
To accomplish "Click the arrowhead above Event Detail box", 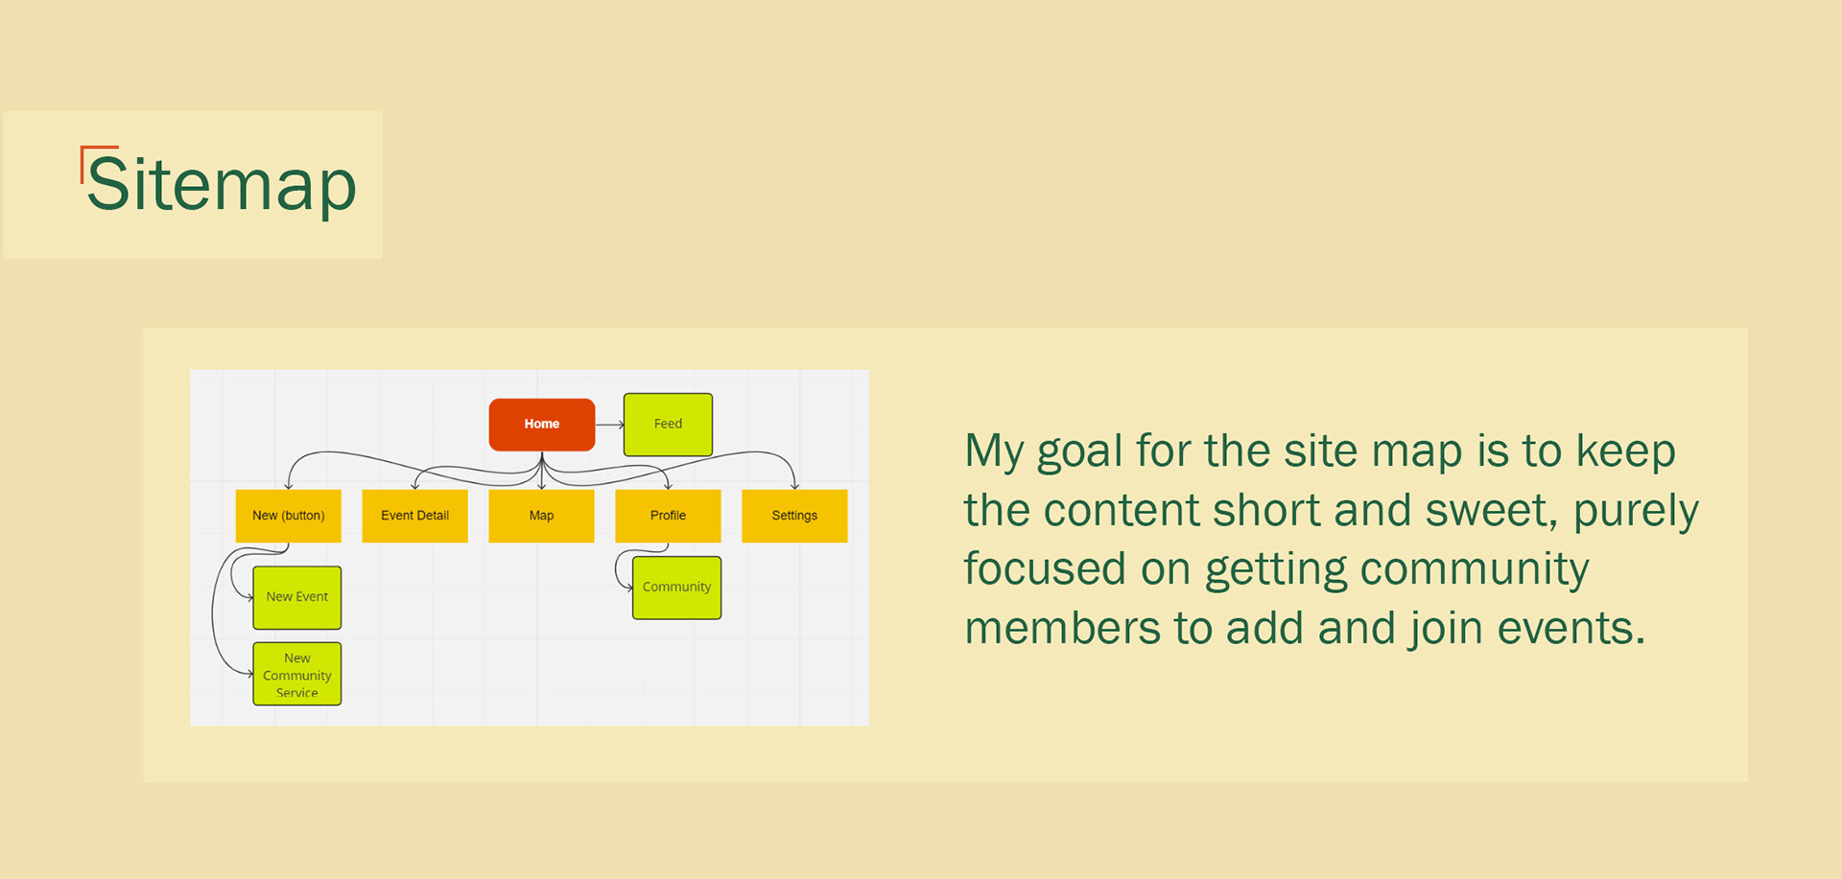I will (414, 485).
